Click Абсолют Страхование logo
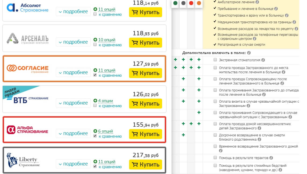Screen dimensions: 307x174 click(x=28, y=7)
